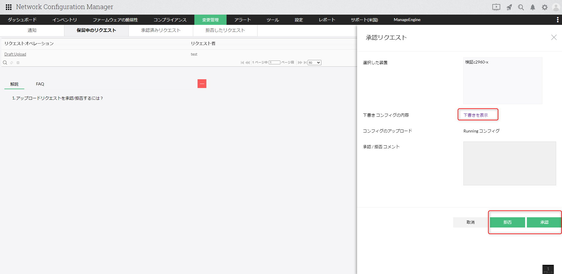Click the 選択した装置 device list box
The width and height of the screenshot is (562, 274).
(503, 81)
